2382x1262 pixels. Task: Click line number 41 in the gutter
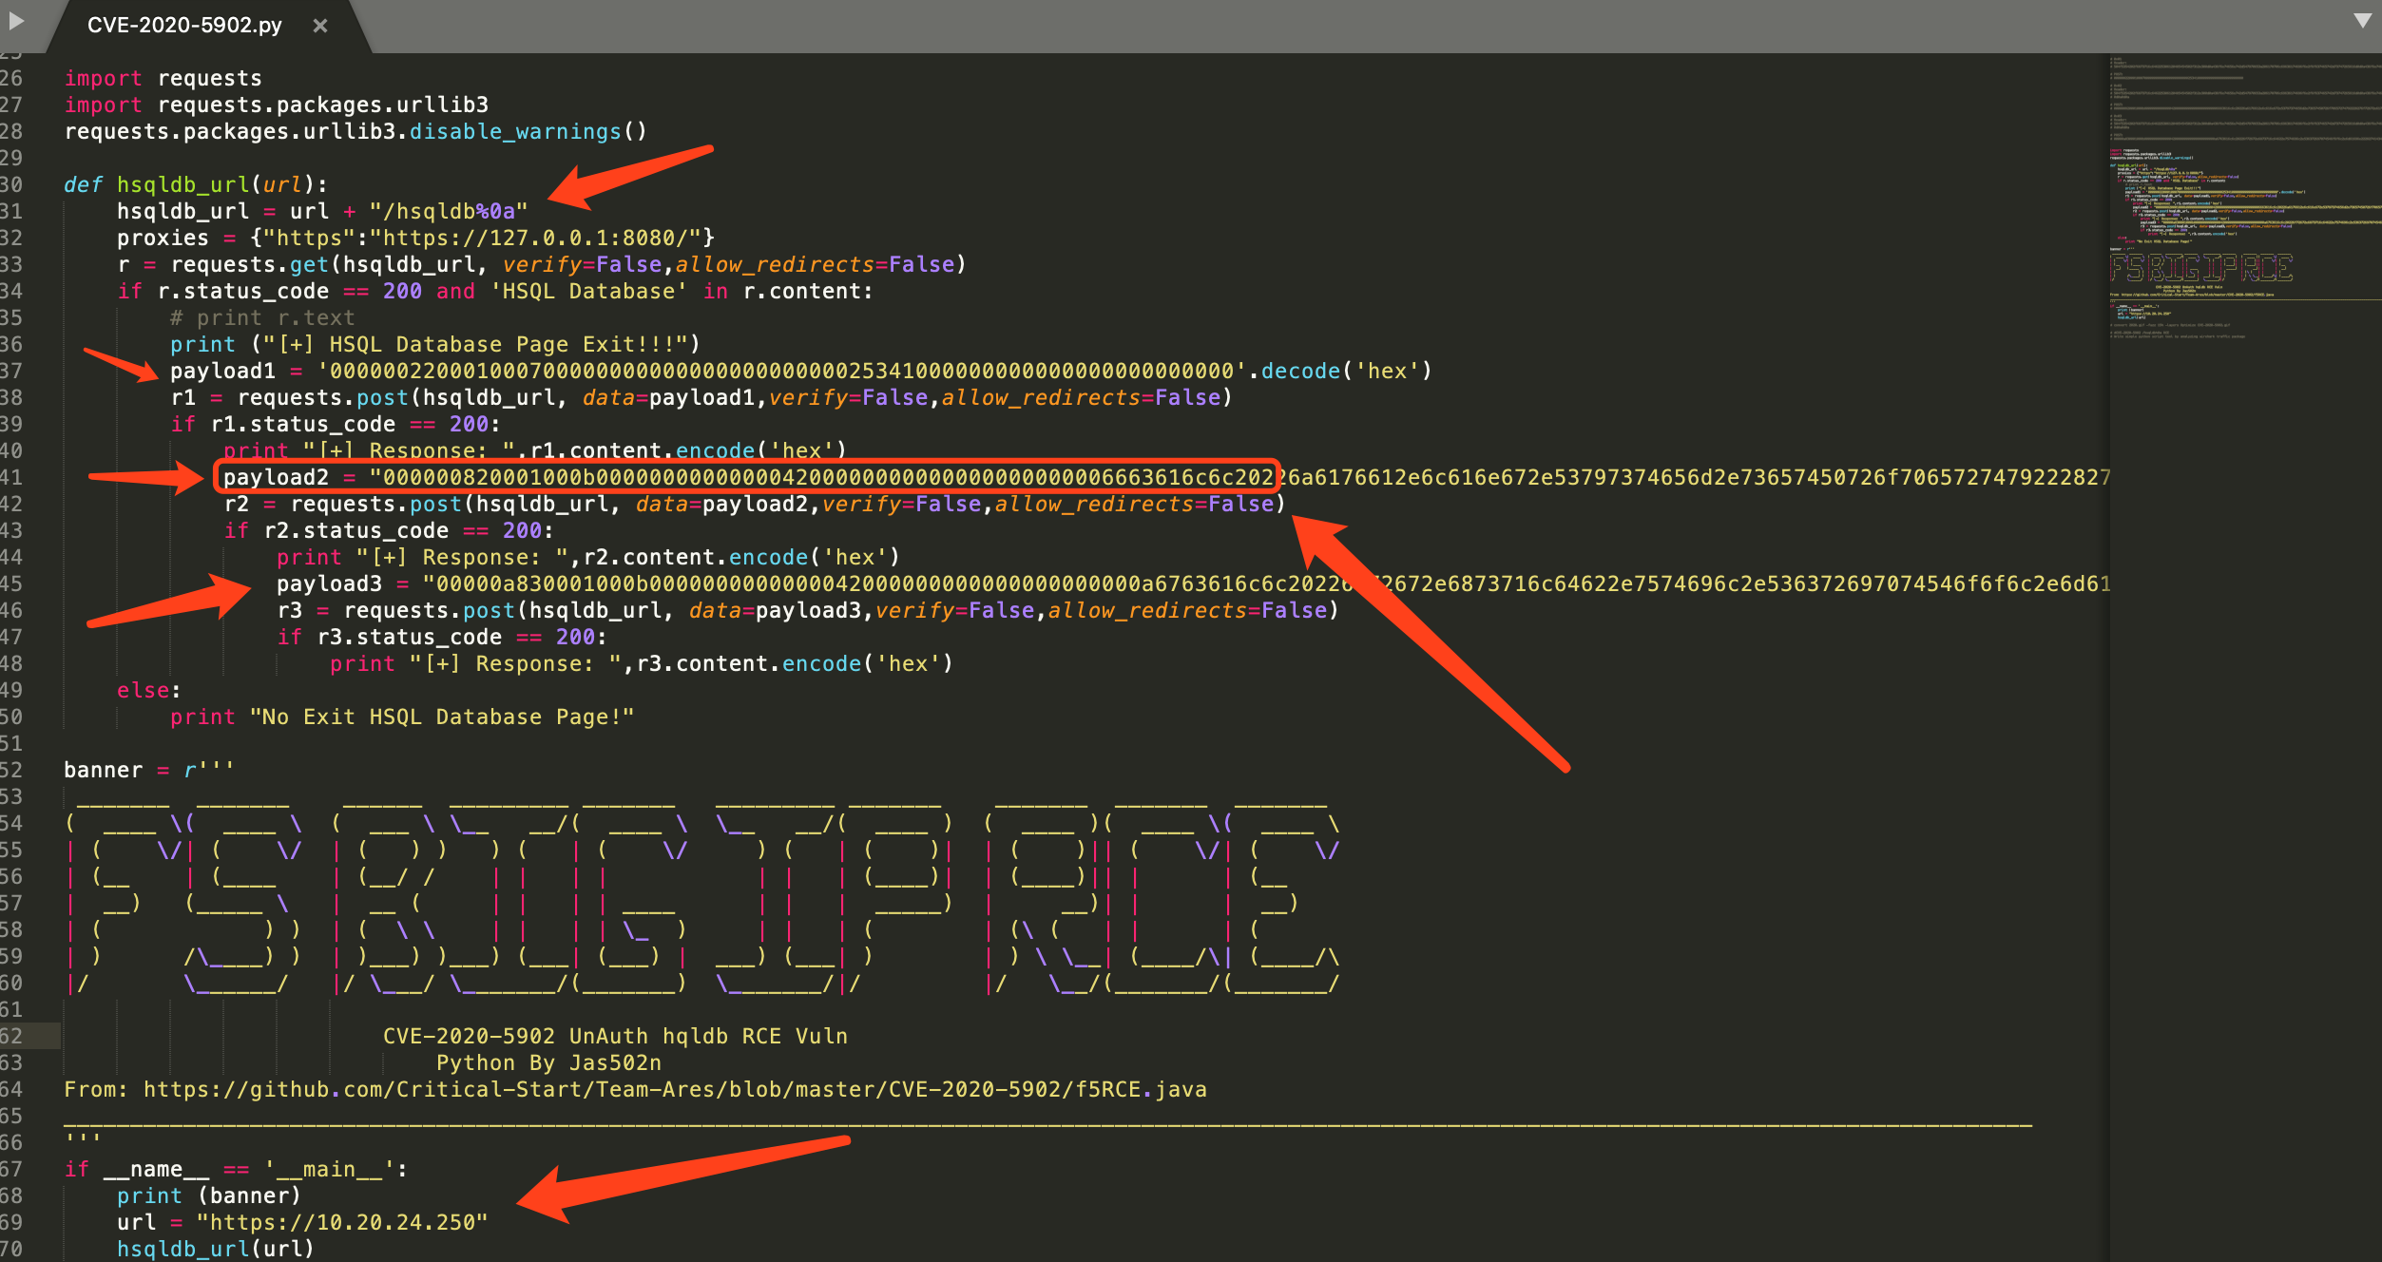(x=11, y=477)
